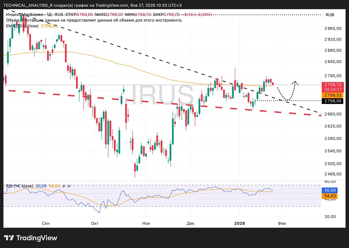The image size is (349, 248).
Task: Click the 2468,00 price axis label
Action: (333, 174)
